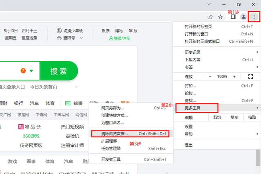This screenshot has height=174, width=261.
Task: Open the side panel icon
Action: tap(233, 17)
